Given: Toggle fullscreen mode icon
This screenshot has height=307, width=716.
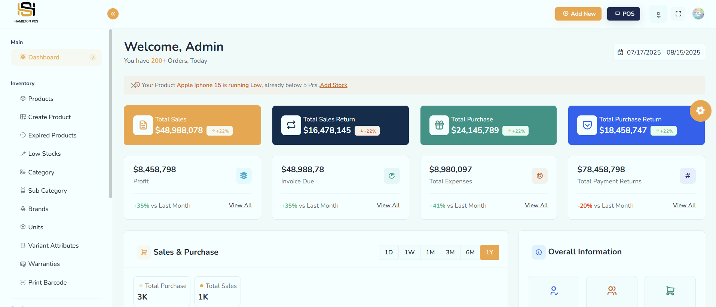Looking at the screenshot, I should click(678, 14).
